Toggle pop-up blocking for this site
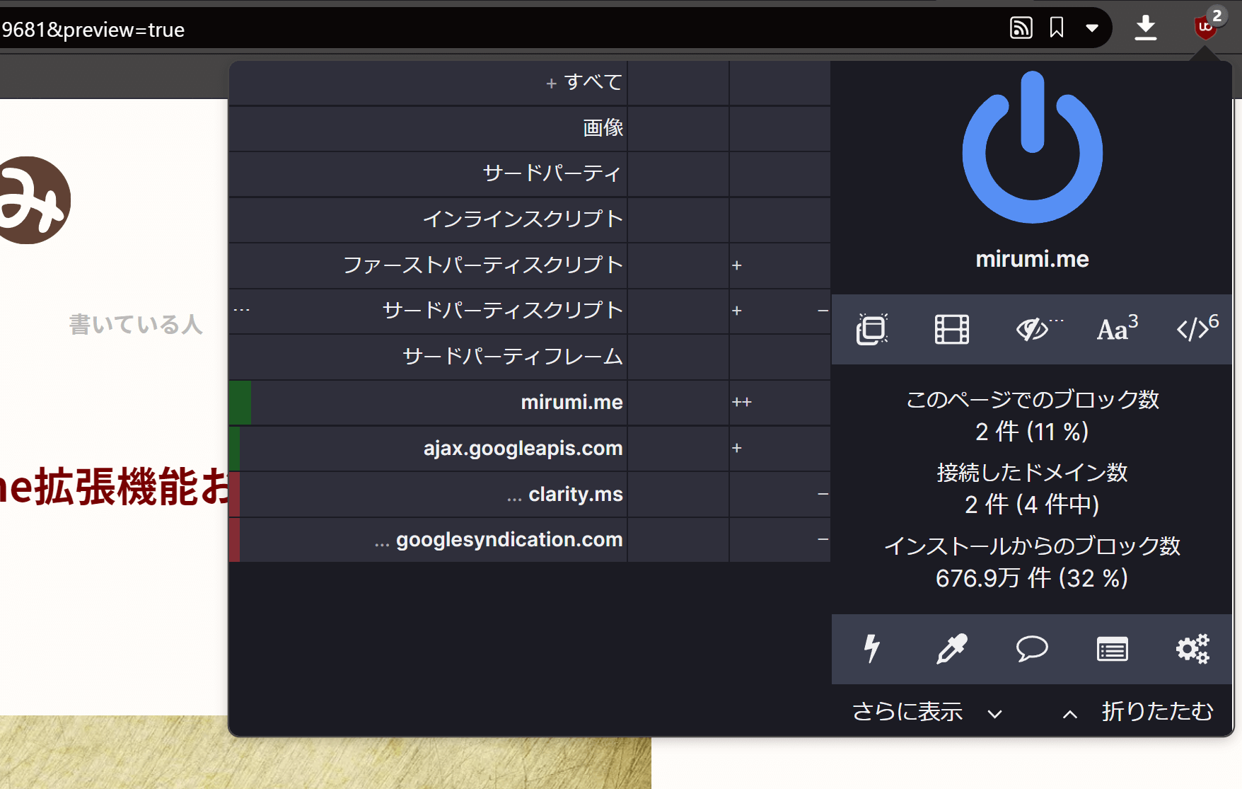 pyautogui.click(x=872, y=329)
